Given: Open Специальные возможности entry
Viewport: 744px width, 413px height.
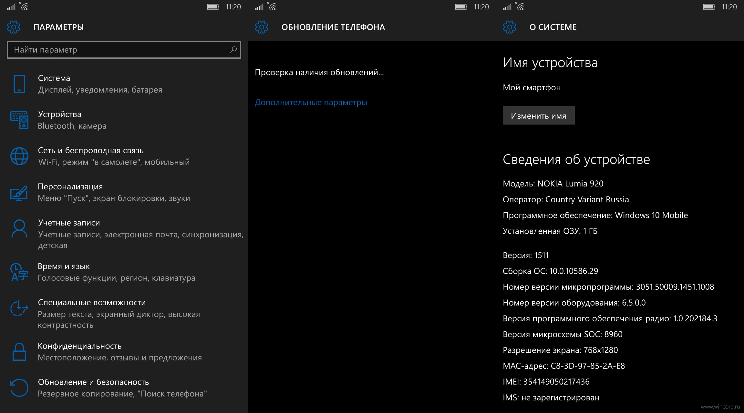Looking at the screenshot, I should point(124,314).
